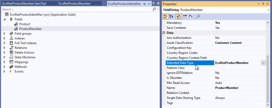Expand the Mappings node
Image resolution: width=272 pixels, height=108 pixels.
pos(5,62)
